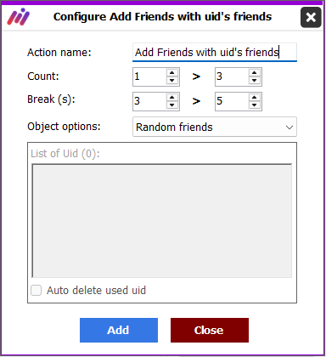Focus the Action name text field
326x357 pixels.
(215, 52)
